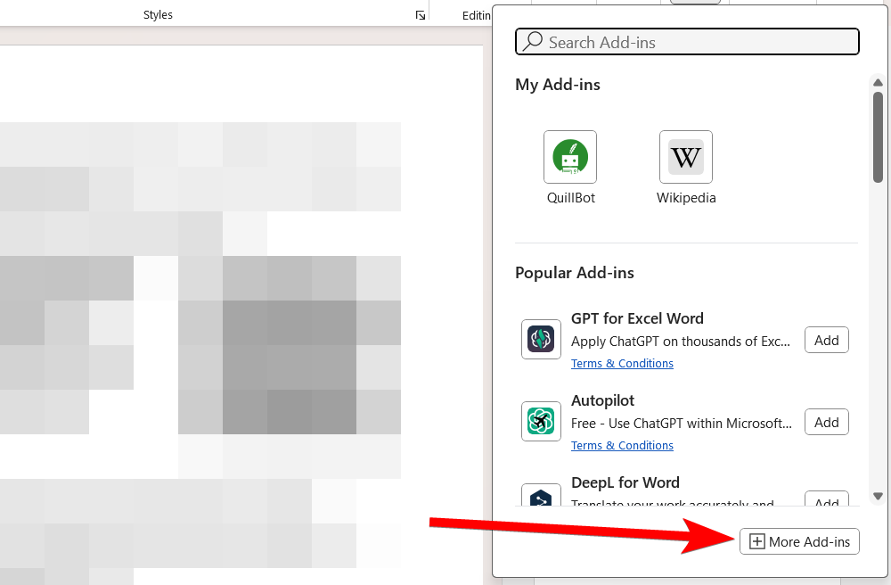Open the QuillBot add-in
This screenshot has height=585, width=891.
pyautogui.click(x=570, y=157)
